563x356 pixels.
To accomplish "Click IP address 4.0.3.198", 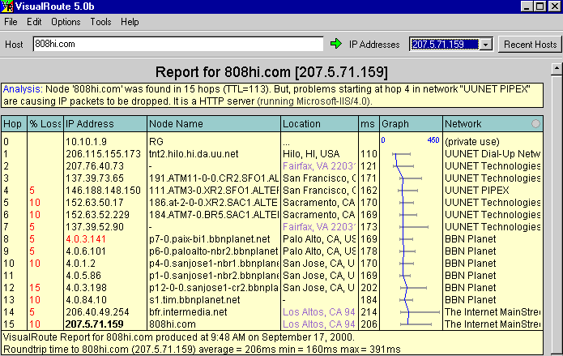I will (x=86, y=288).
